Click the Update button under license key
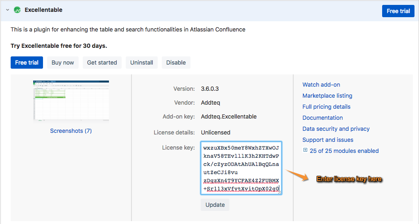This screenshot has height=224, width=419. click(x=215, y=205)
